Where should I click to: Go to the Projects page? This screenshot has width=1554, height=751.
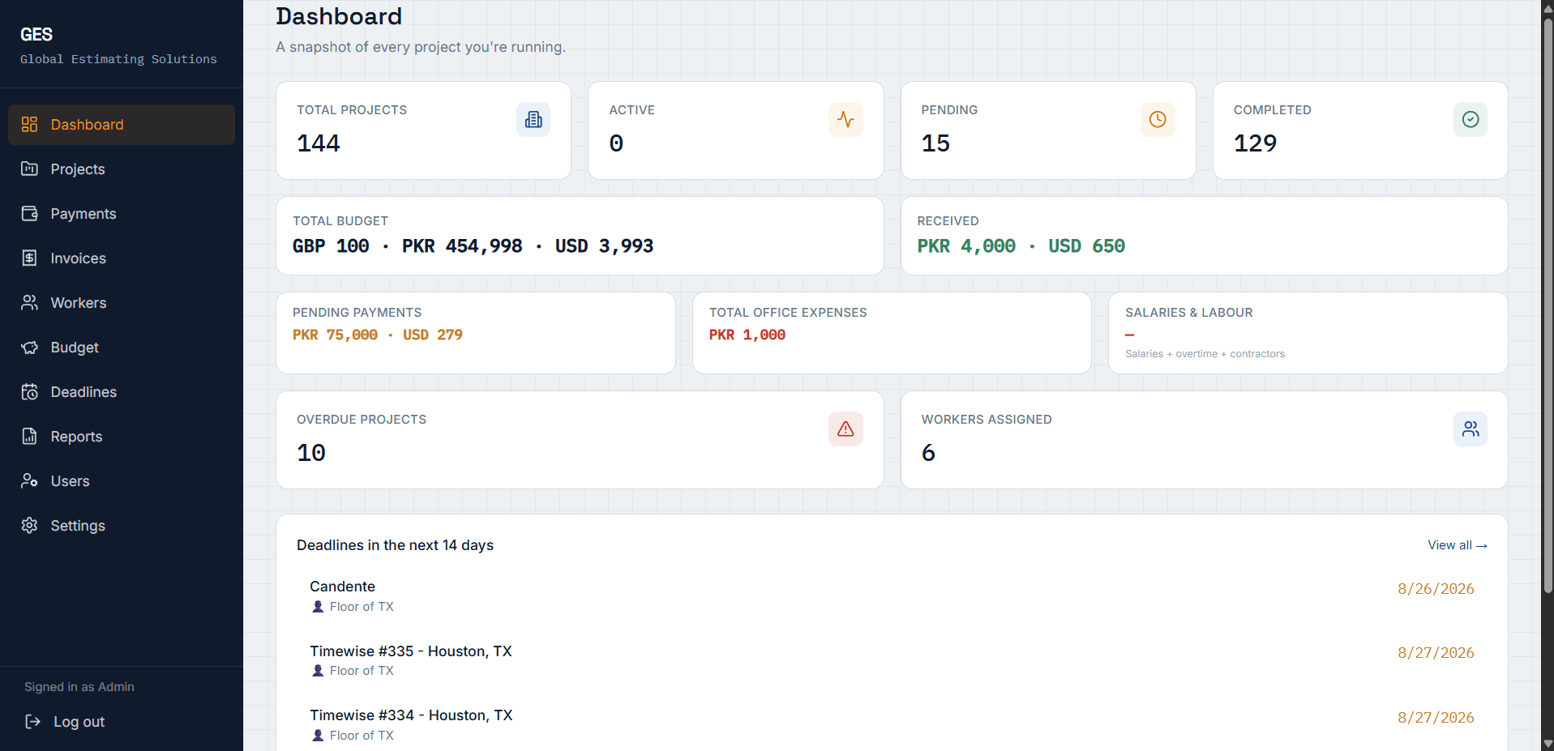coord(122,169)
